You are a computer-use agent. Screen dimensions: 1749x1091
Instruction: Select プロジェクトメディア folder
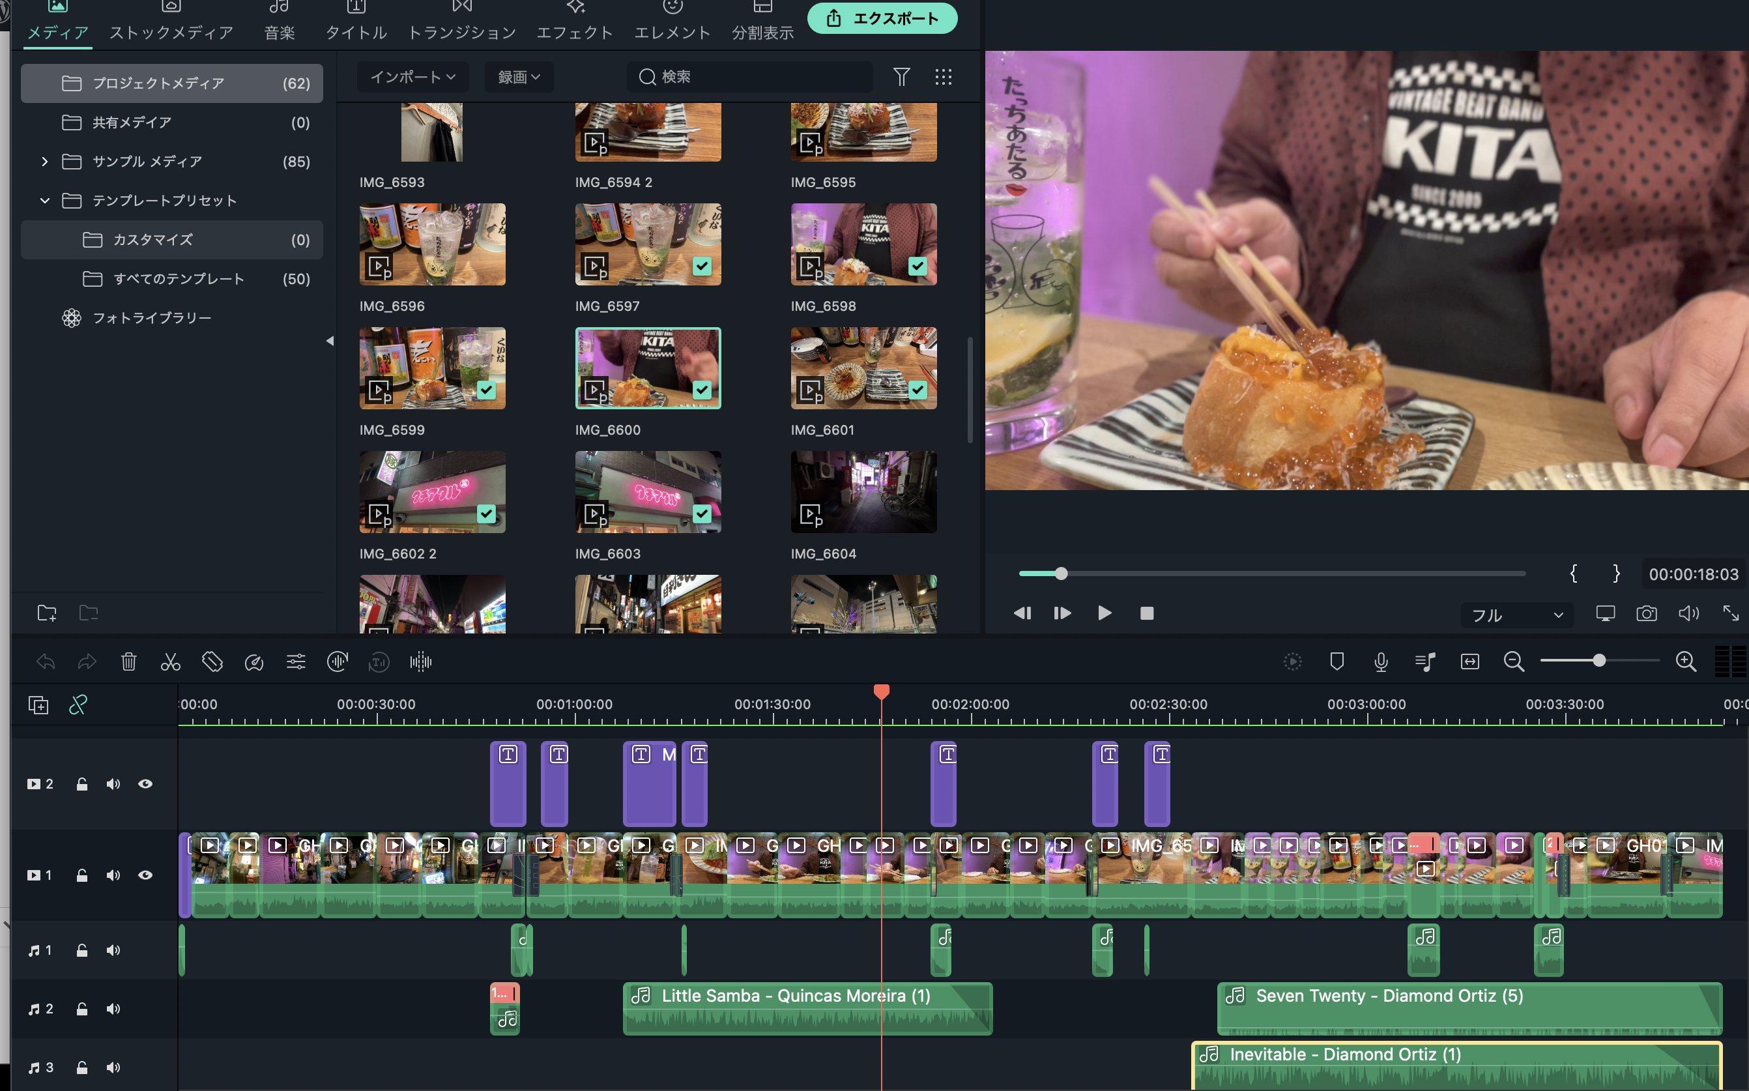click(171, 83)
